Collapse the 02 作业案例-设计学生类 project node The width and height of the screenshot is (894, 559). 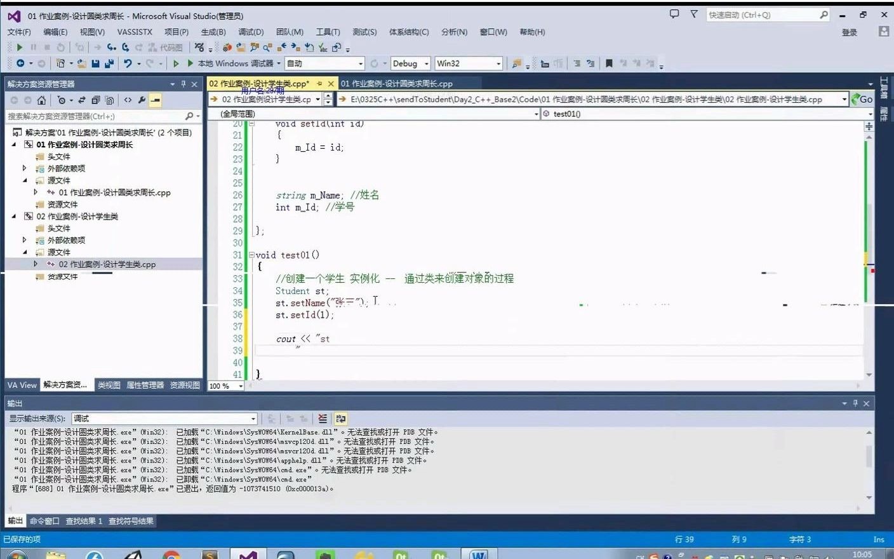14,217
